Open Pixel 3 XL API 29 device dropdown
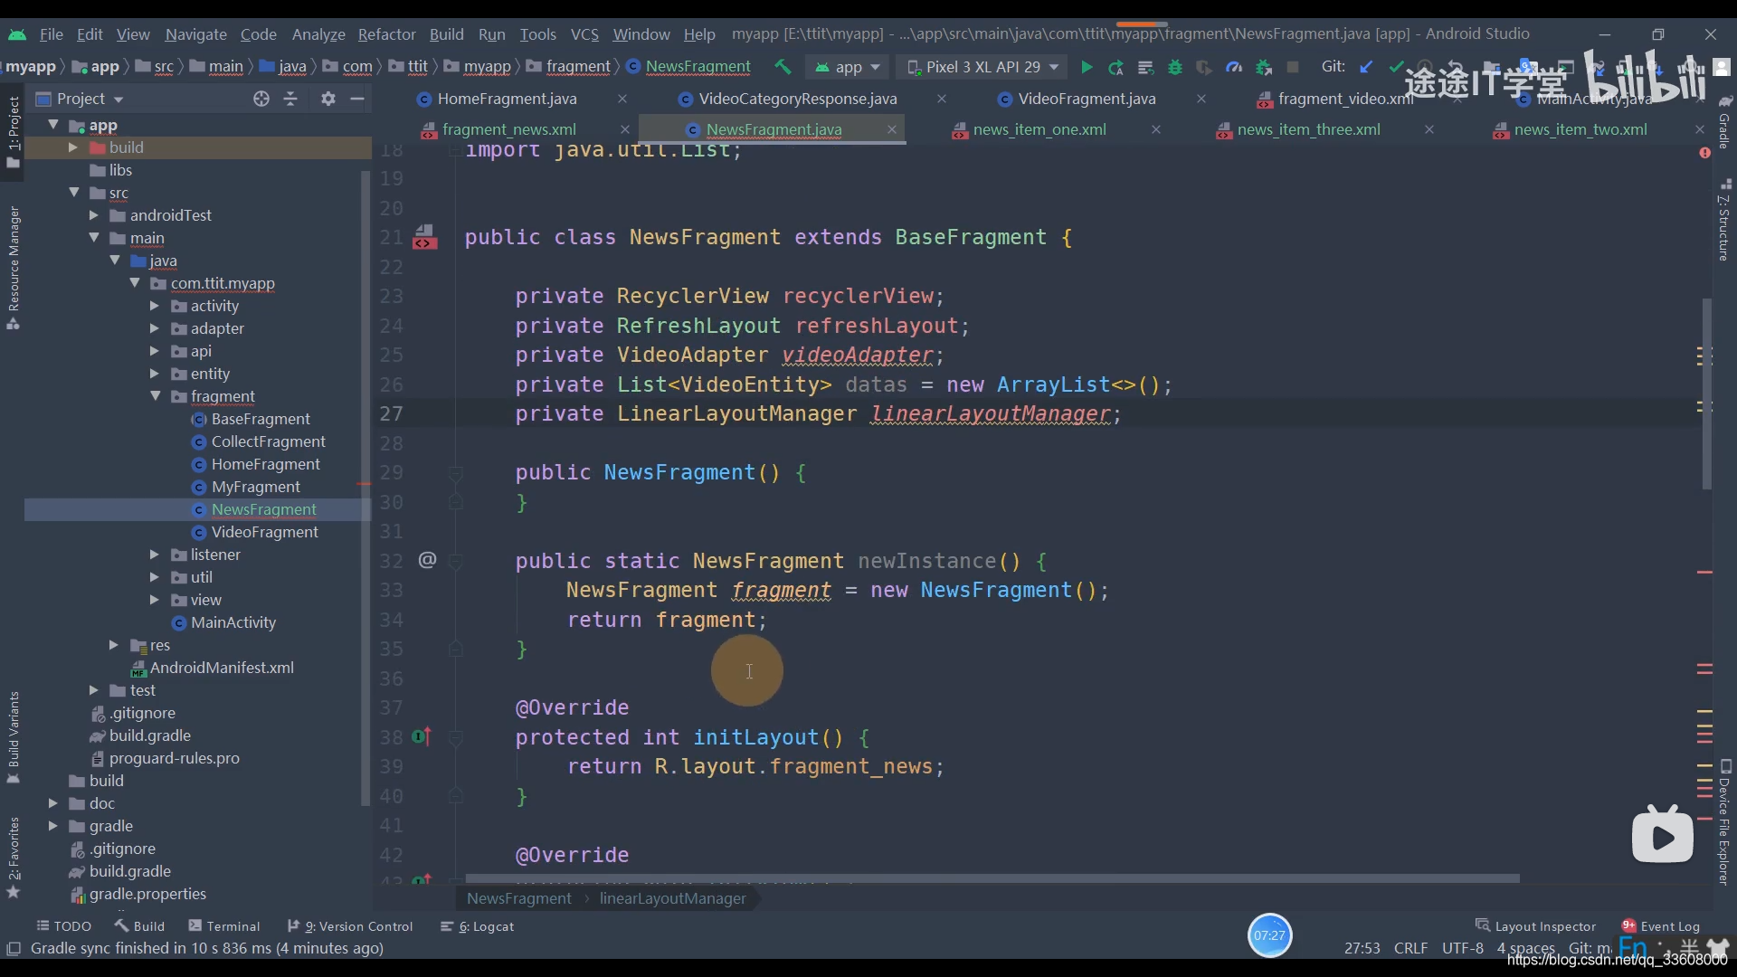 983,67
